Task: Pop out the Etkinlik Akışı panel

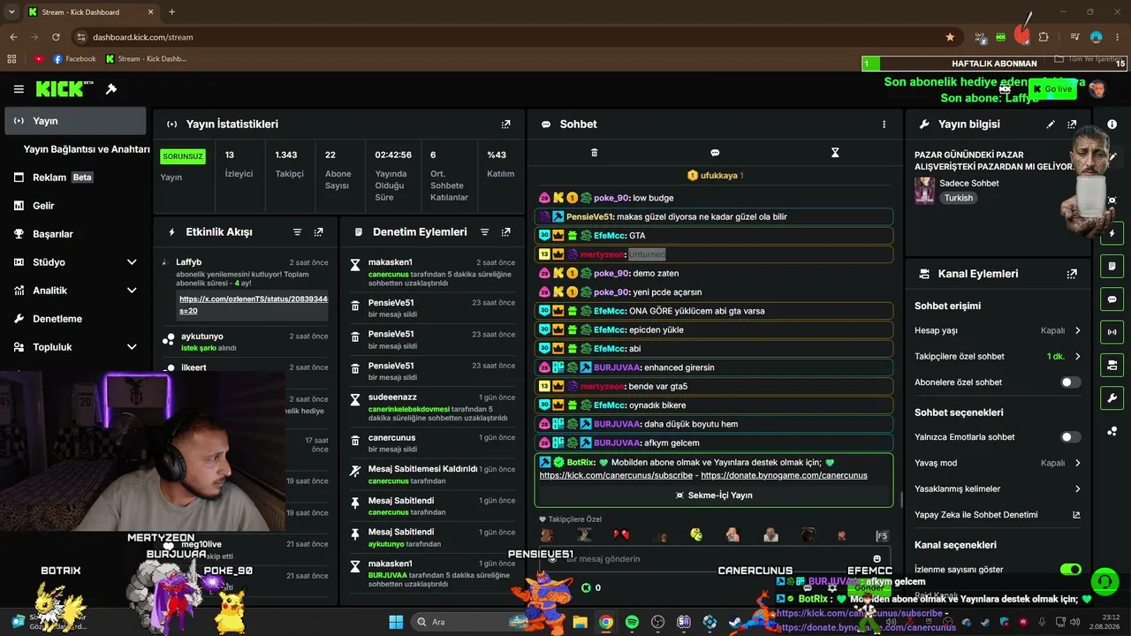Action: pyautogui.click(x=318, y=232)
